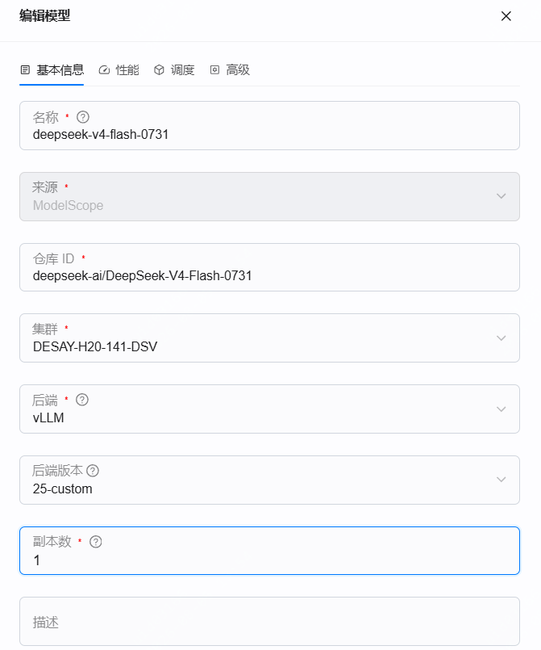This screenshot has width=541, height=650.
Task: Click the help icon next to 名称
Action: (x=83, y=117)
